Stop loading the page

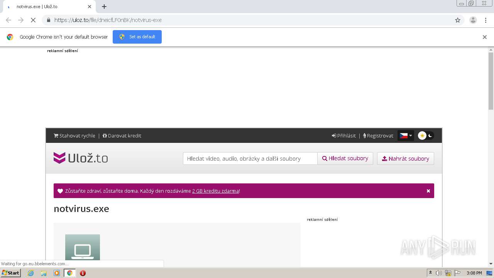coord(33,20)
